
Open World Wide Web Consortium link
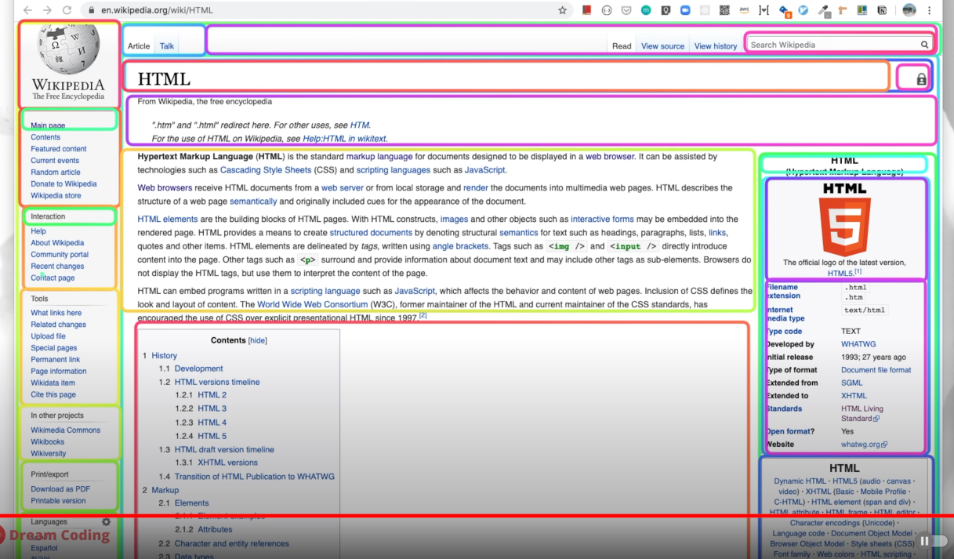click(313, 305)
